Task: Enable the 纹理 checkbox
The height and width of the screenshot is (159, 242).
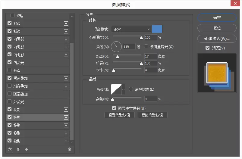Action: pos(12,15)
